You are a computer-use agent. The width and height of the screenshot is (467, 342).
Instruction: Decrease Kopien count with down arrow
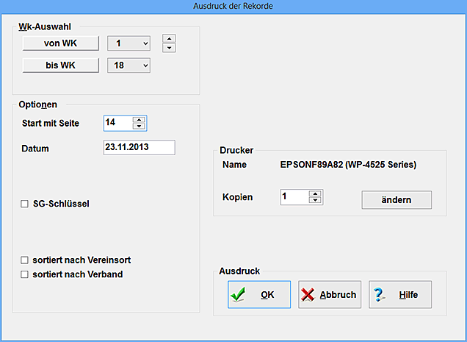[x=316, y=200]
